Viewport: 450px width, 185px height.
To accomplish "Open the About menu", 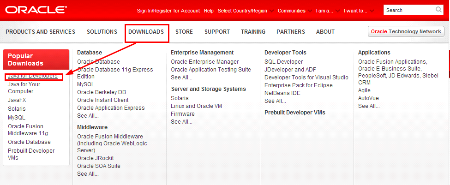I will 325,32.
